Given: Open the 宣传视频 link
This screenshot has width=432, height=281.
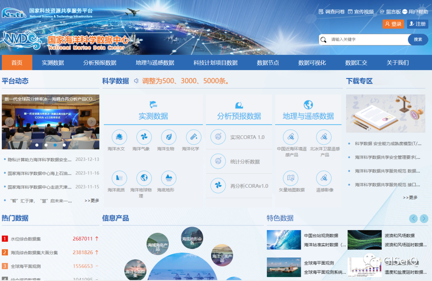Looking at the screenshot, I should [x=361, y=12].
